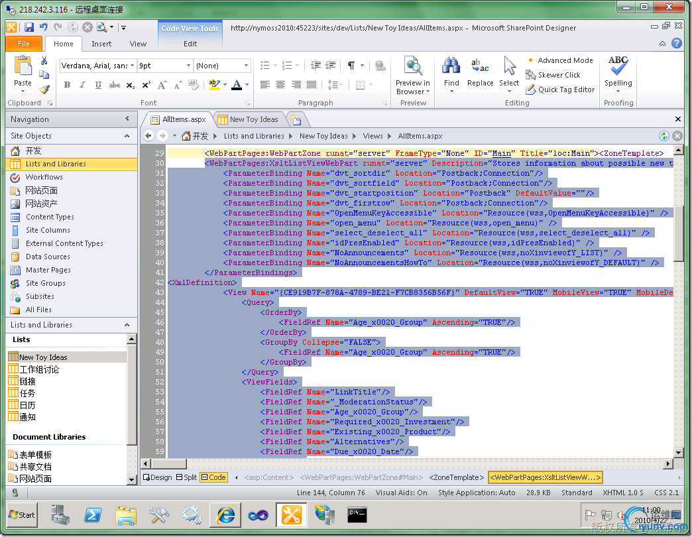Open the font family dropdown

tap(133, 66)
